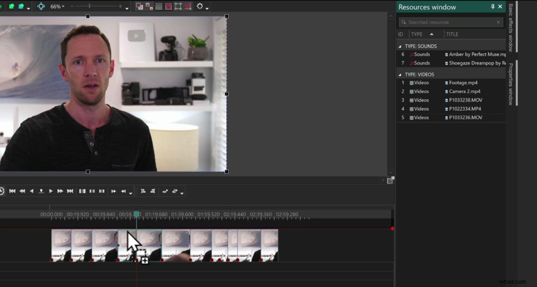Screen dimensions: 537x287
Task: Sort by TITLE column header
Action: click(x=452, y=34)
